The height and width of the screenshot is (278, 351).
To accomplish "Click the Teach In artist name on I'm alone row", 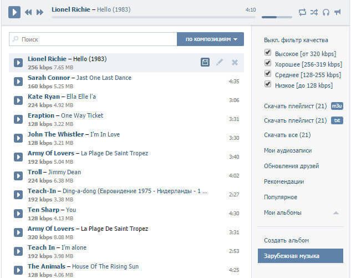I will (x=41, y=247).
